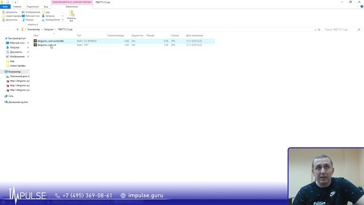Image resolution: width=364 pixels, height=205 pixels.
Task: Sort by 'Сжатие' column header
Action: click(x=175, y=35)
